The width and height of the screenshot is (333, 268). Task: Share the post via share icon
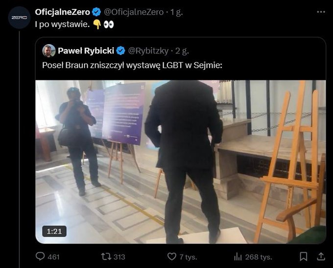(x=321, y=256)
